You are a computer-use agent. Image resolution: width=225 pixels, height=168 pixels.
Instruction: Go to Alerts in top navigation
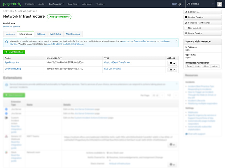pos(41,4)
